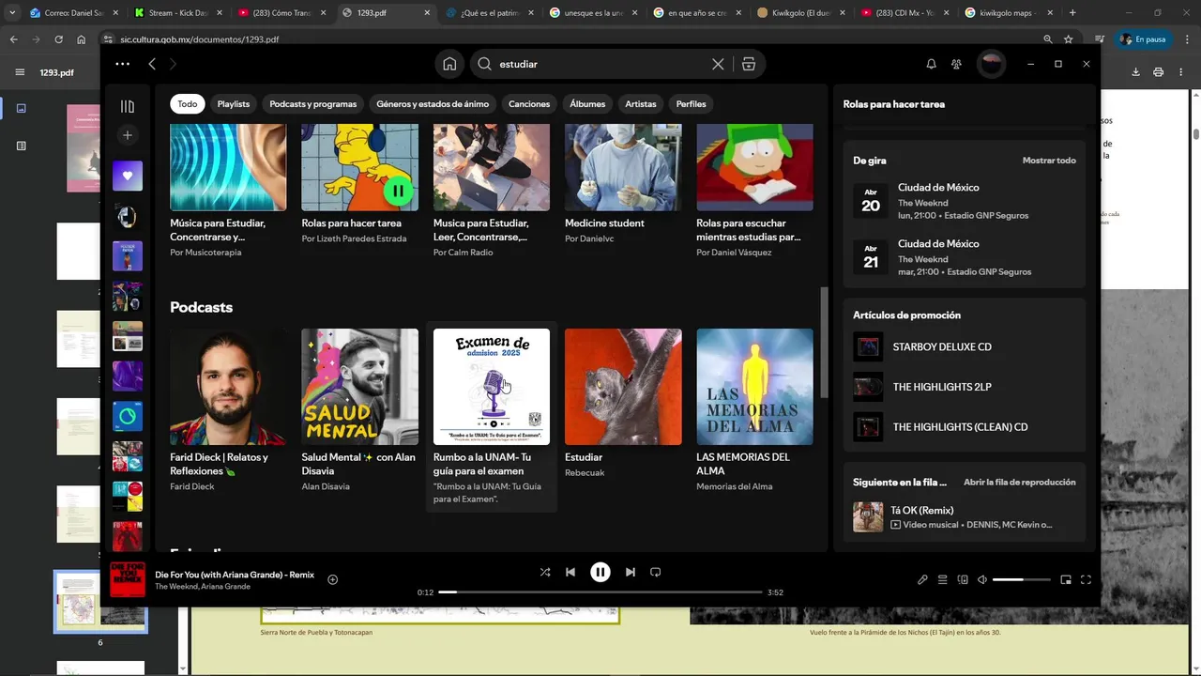Select Podcasts y programas filter
1201x676 pixels.
tap(313, 103)
